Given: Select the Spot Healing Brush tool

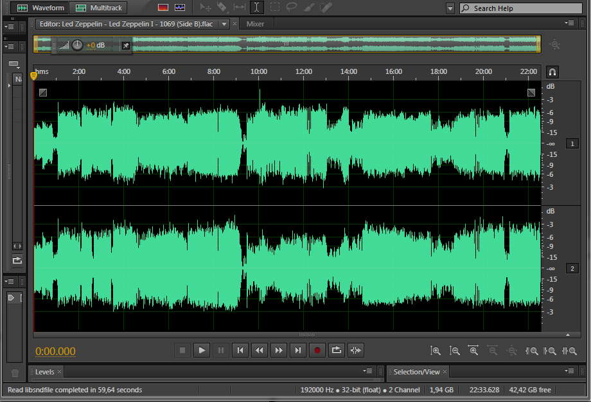Looking at the screenshot, I should (x=326, y=7).
